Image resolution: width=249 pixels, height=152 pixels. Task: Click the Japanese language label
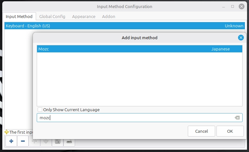click(220, 49)
